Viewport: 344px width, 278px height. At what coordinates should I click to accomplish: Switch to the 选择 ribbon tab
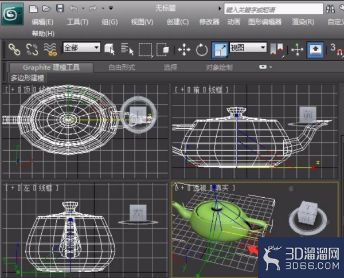click(x=170, y=68)
